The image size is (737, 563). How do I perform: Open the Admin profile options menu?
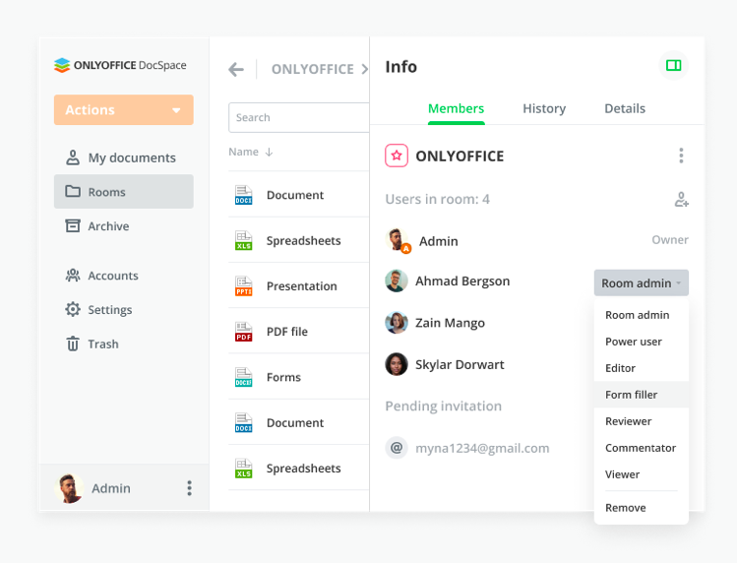pyautogui.click(x=190, y=488)
